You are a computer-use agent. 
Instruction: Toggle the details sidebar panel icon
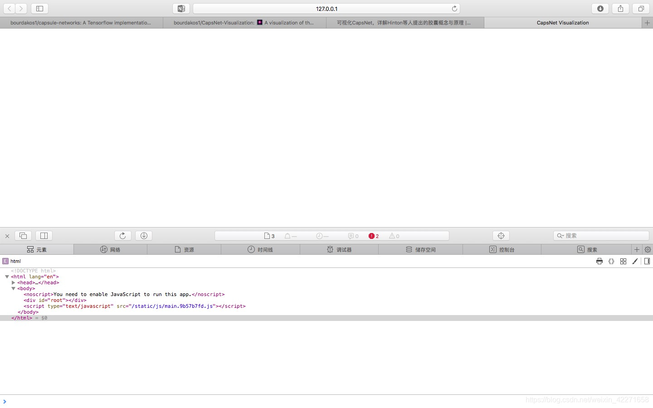(x=647, y=261)
